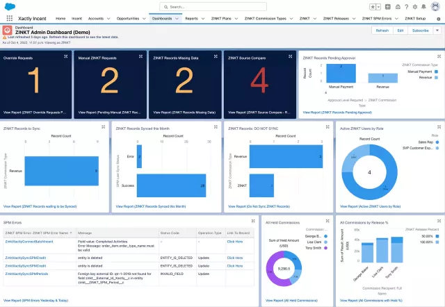Open the Reports tab
The image size is (445, 307).
192,19
